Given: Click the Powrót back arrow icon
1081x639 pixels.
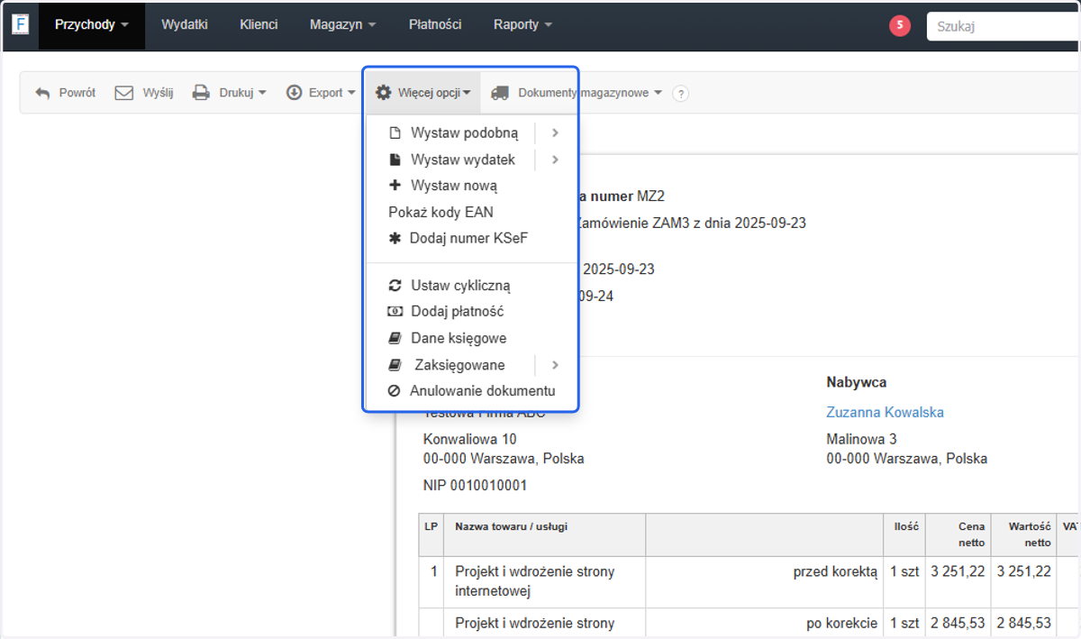Looking at the screenshot, I should pos(42,93).
